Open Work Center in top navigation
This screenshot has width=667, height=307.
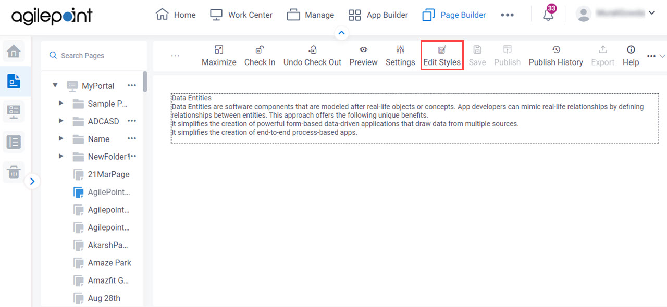tap(241, 15)
